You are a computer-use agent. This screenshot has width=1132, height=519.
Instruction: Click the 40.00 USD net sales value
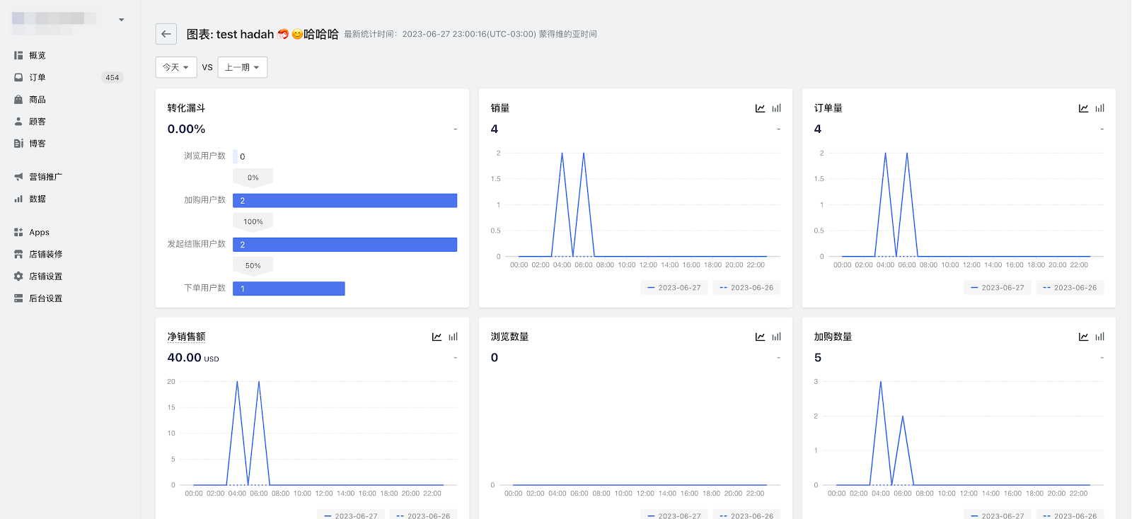click(x=193, y=358)
